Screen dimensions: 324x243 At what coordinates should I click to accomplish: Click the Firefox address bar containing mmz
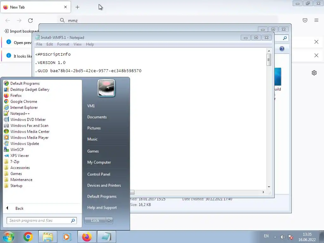167,21
